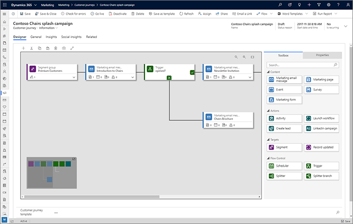
Task: Close the minimap overview panel
Action: tap(74, 159)
